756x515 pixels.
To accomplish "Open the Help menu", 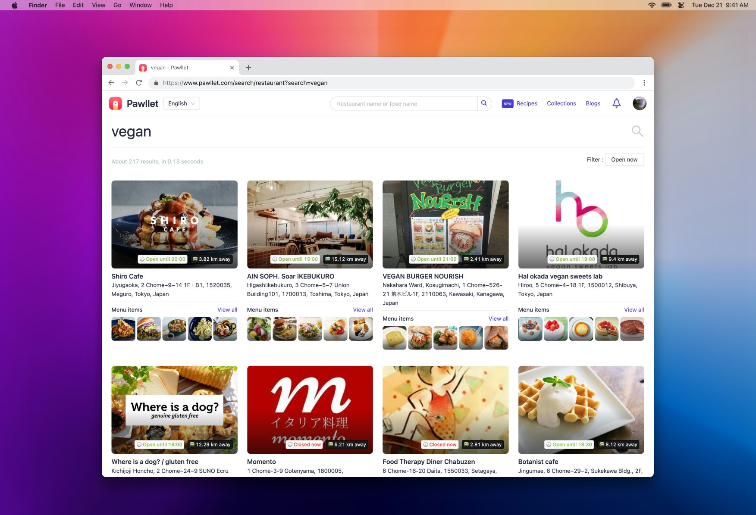I will [166, 5].
